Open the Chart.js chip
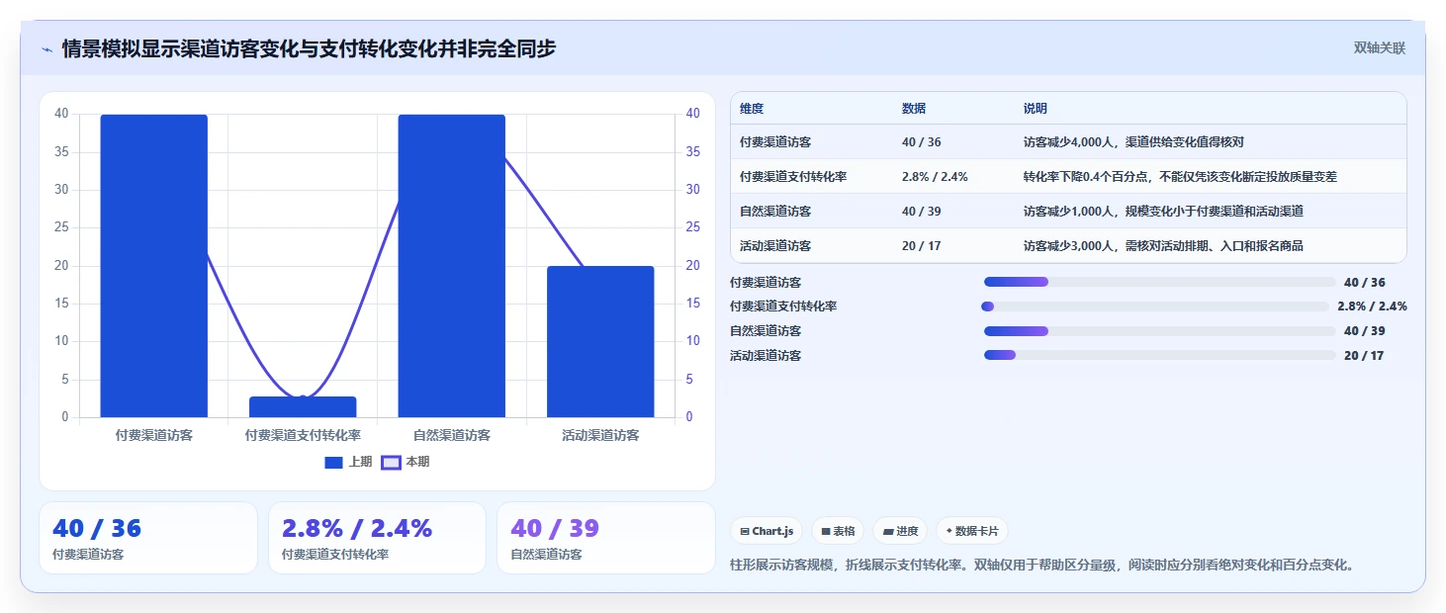1446x613 pixels. [767, 531]
